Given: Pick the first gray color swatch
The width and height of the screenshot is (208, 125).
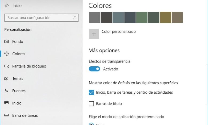Looking at the screenshot, I should point(94,17).
